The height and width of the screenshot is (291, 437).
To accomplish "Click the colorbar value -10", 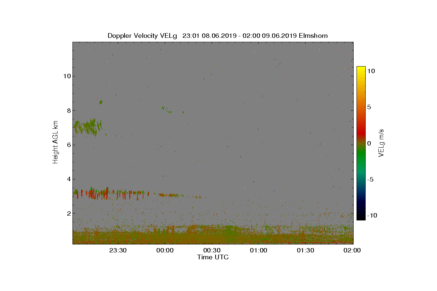I will (x=371, y=215).
